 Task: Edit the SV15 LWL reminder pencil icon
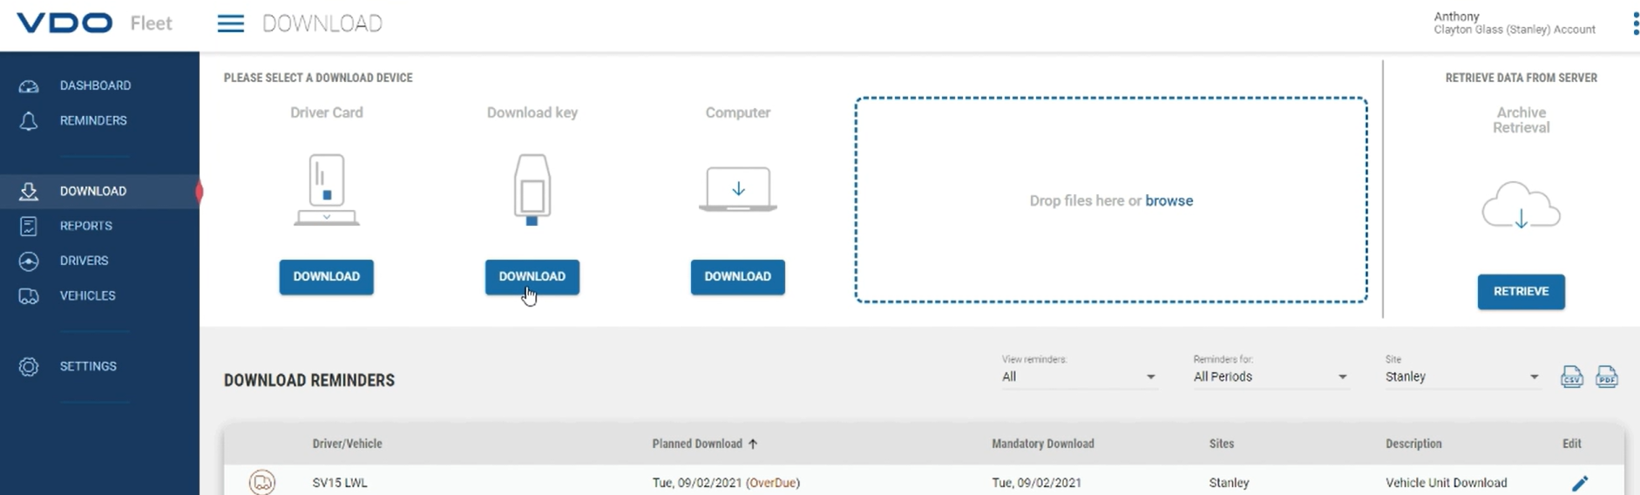point(1580,483)
